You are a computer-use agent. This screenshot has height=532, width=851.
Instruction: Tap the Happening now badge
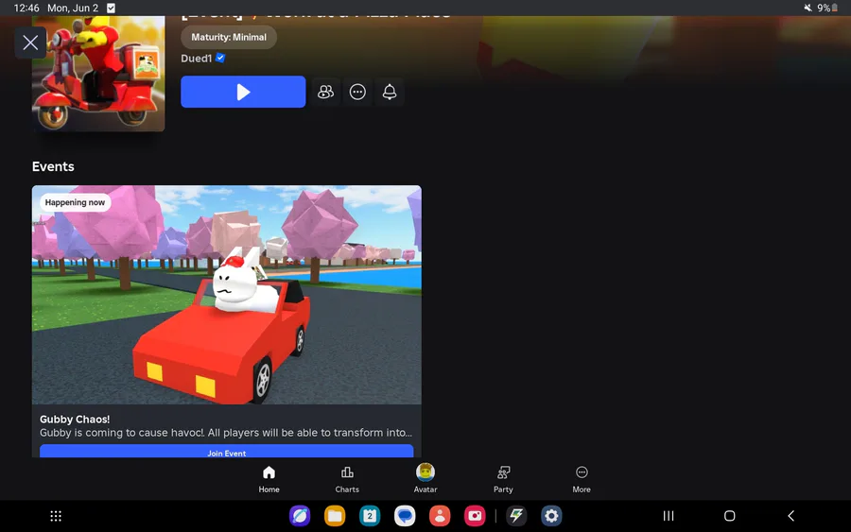point(75,202)
